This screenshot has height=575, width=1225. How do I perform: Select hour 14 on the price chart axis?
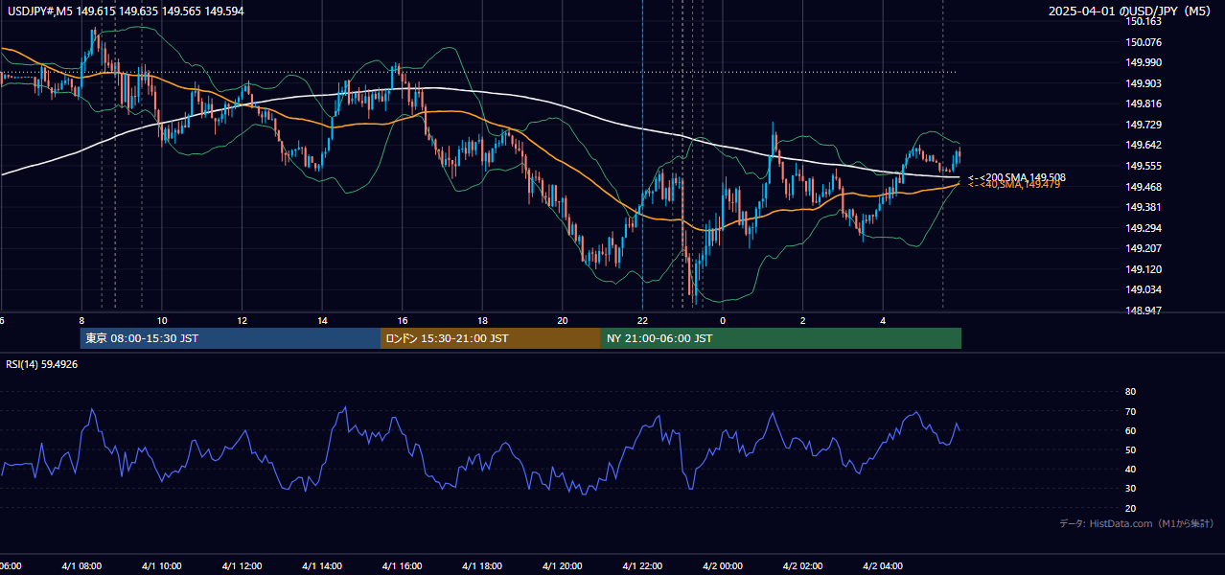click(323, 320)
